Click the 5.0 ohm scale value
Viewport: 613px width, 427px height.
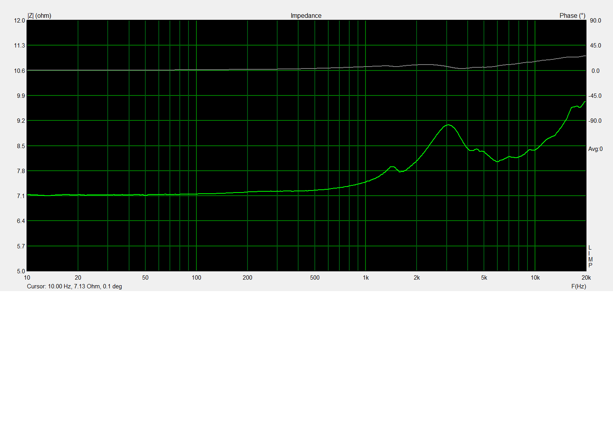coord(21,271)
